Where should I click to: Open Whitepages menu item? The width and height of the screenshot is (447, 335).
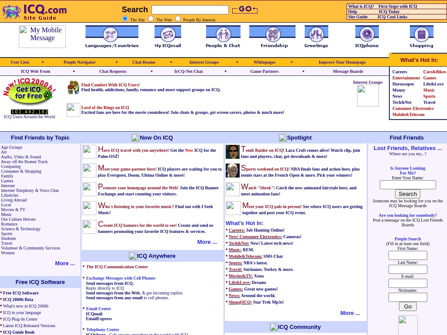click(x=264, y=62)
